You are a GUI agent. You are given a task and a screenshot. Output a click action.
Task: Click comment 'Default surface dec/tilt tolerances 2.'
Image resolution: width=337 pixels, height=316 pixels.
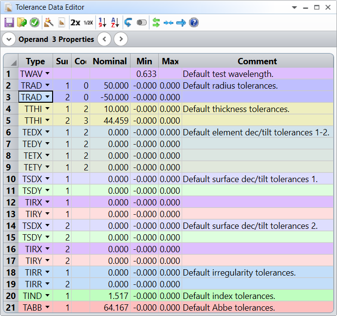pos(250,226)
